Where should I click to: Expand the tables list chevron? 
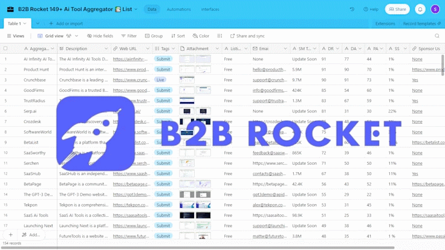[x=37, y=24]
